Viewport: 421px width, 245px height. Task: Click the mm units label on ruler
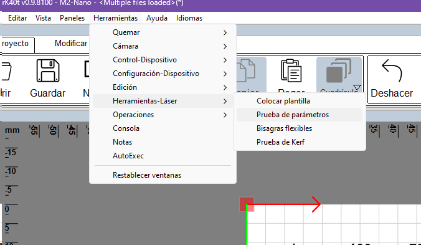pos(12,130)
